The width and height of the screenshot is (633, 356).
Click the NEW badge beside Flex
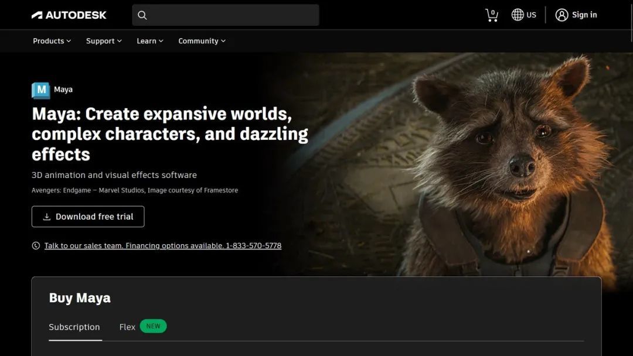[x=153, y=326]
